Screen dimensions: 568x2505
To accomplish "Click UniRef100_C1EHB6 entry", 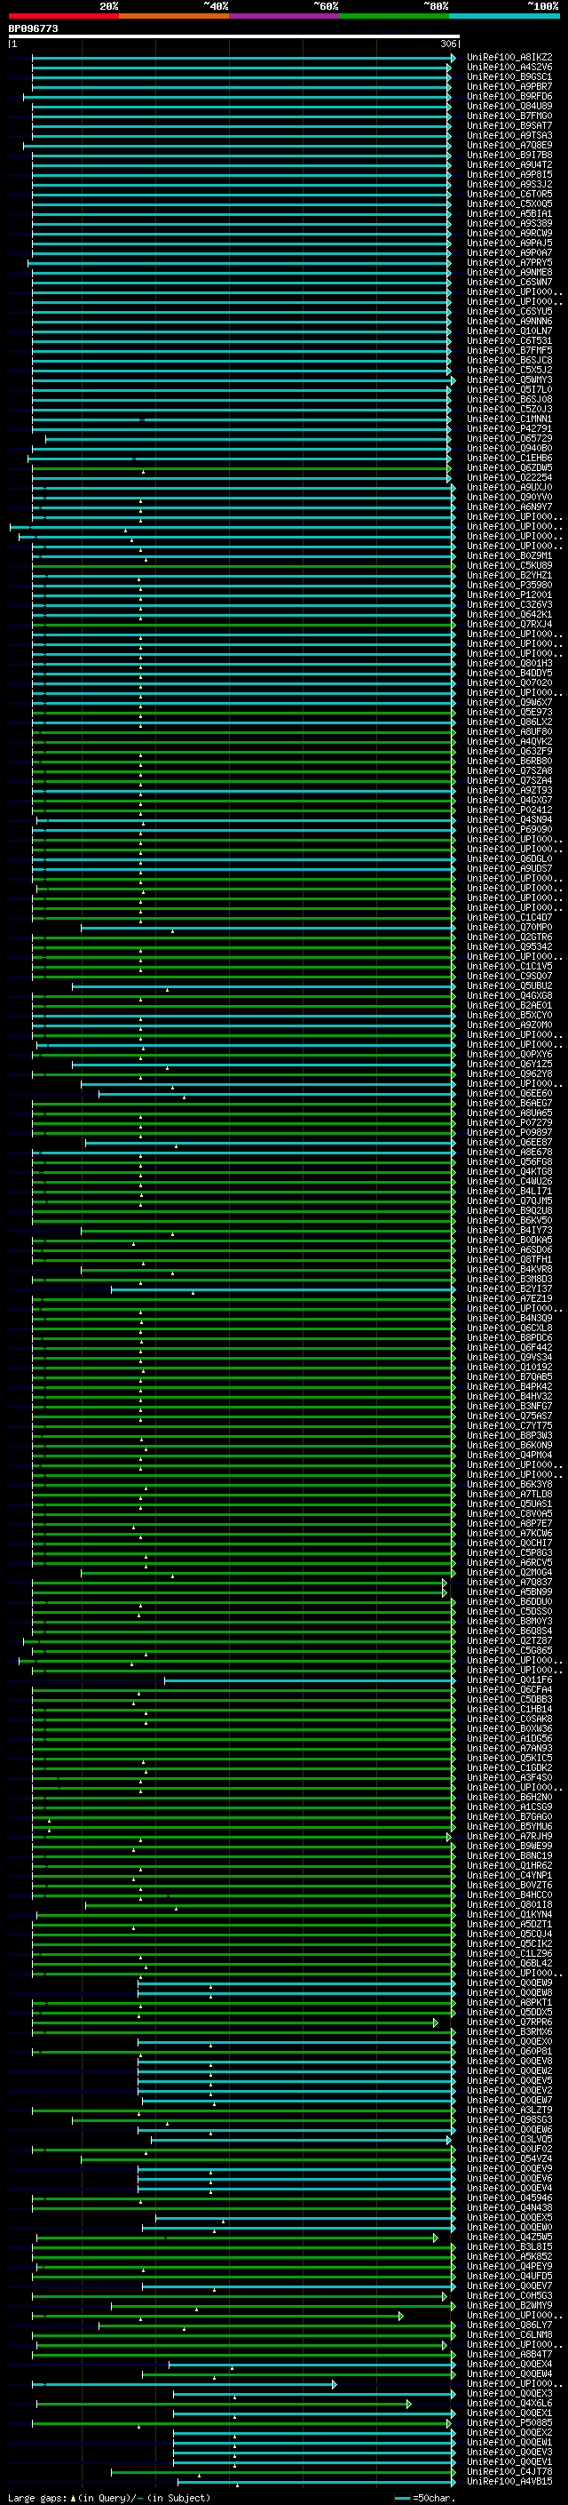I will tap(509, 458).
